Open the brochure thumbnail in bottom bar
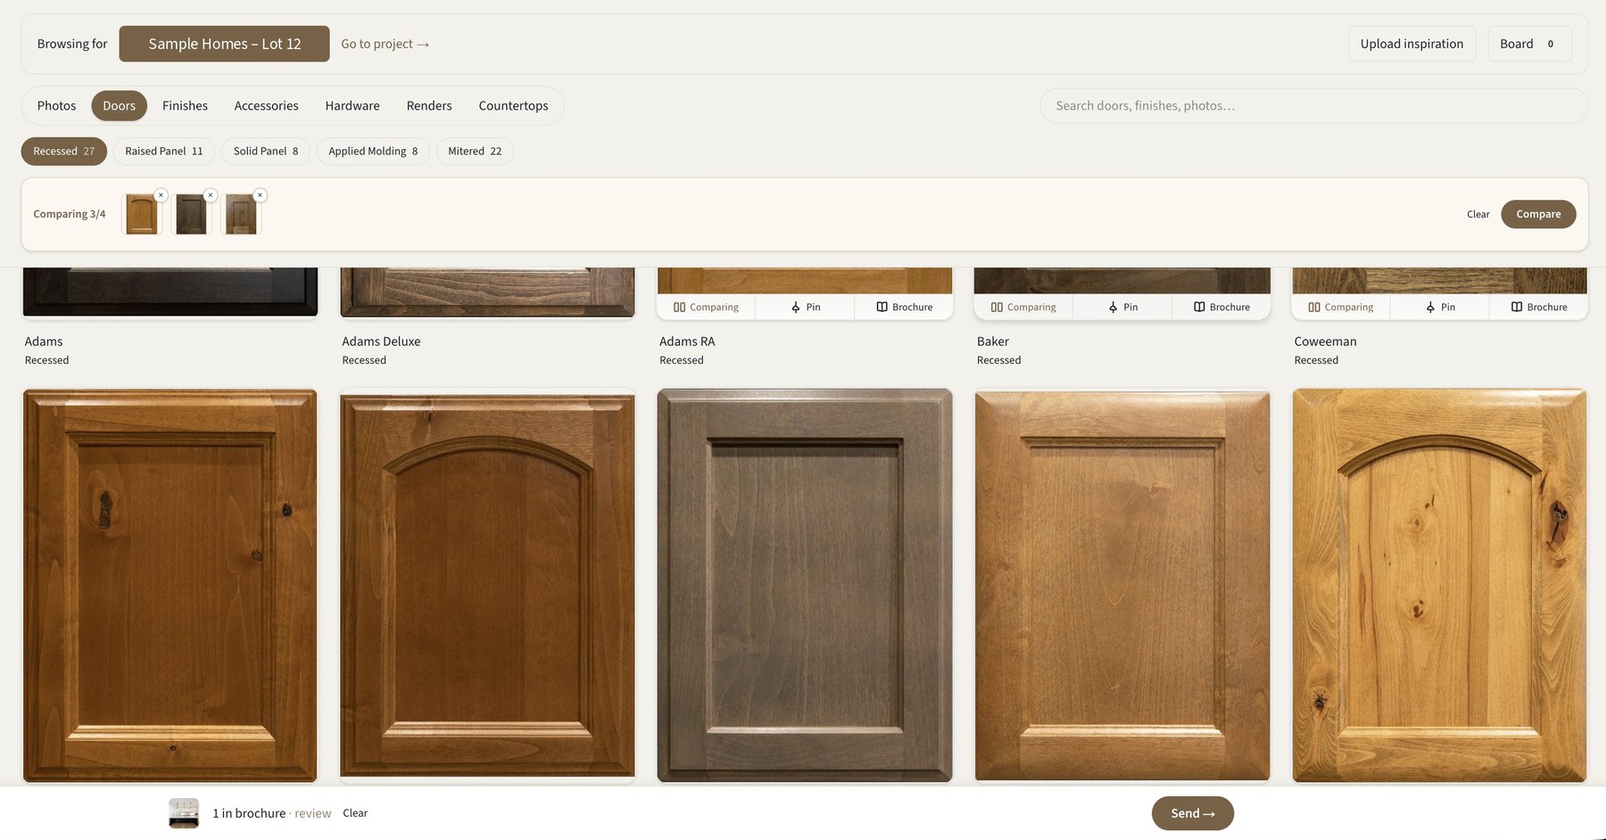The image size is (1606, 840). click(x=184, y=813)
